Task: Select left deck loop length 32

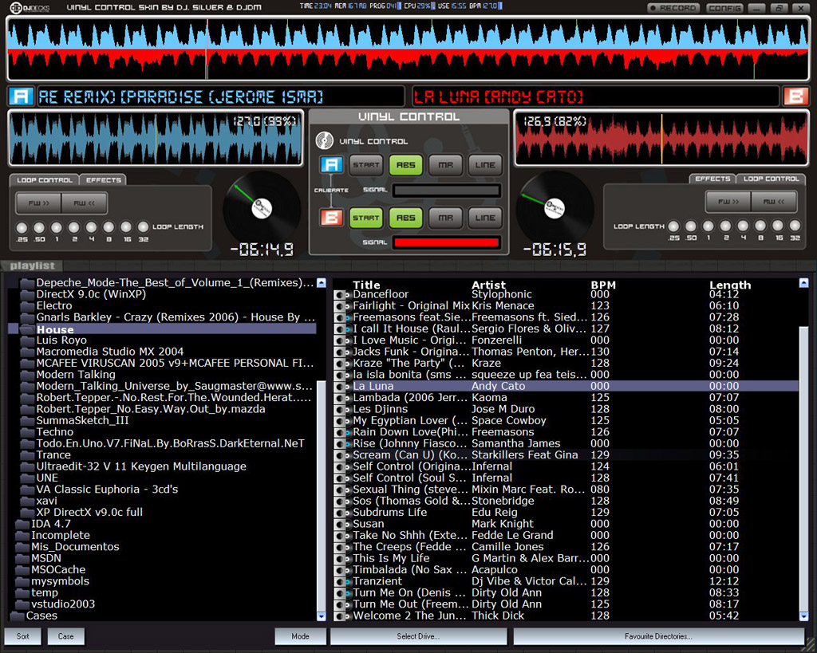Action: coord(144,227)
